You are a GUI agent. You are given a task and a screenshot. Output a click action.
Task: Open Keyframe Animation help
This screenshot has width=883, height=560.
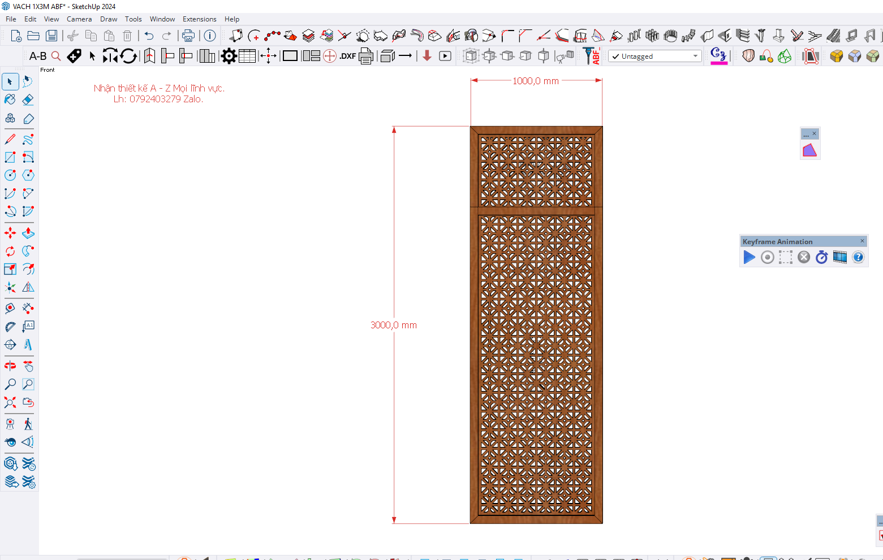pos(858,257)
